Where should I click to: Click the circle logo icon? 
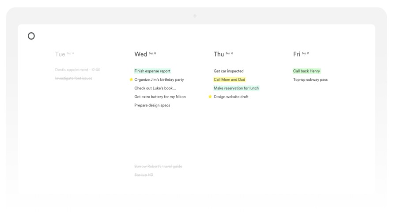pyautogui.click(x=31, y=36)
